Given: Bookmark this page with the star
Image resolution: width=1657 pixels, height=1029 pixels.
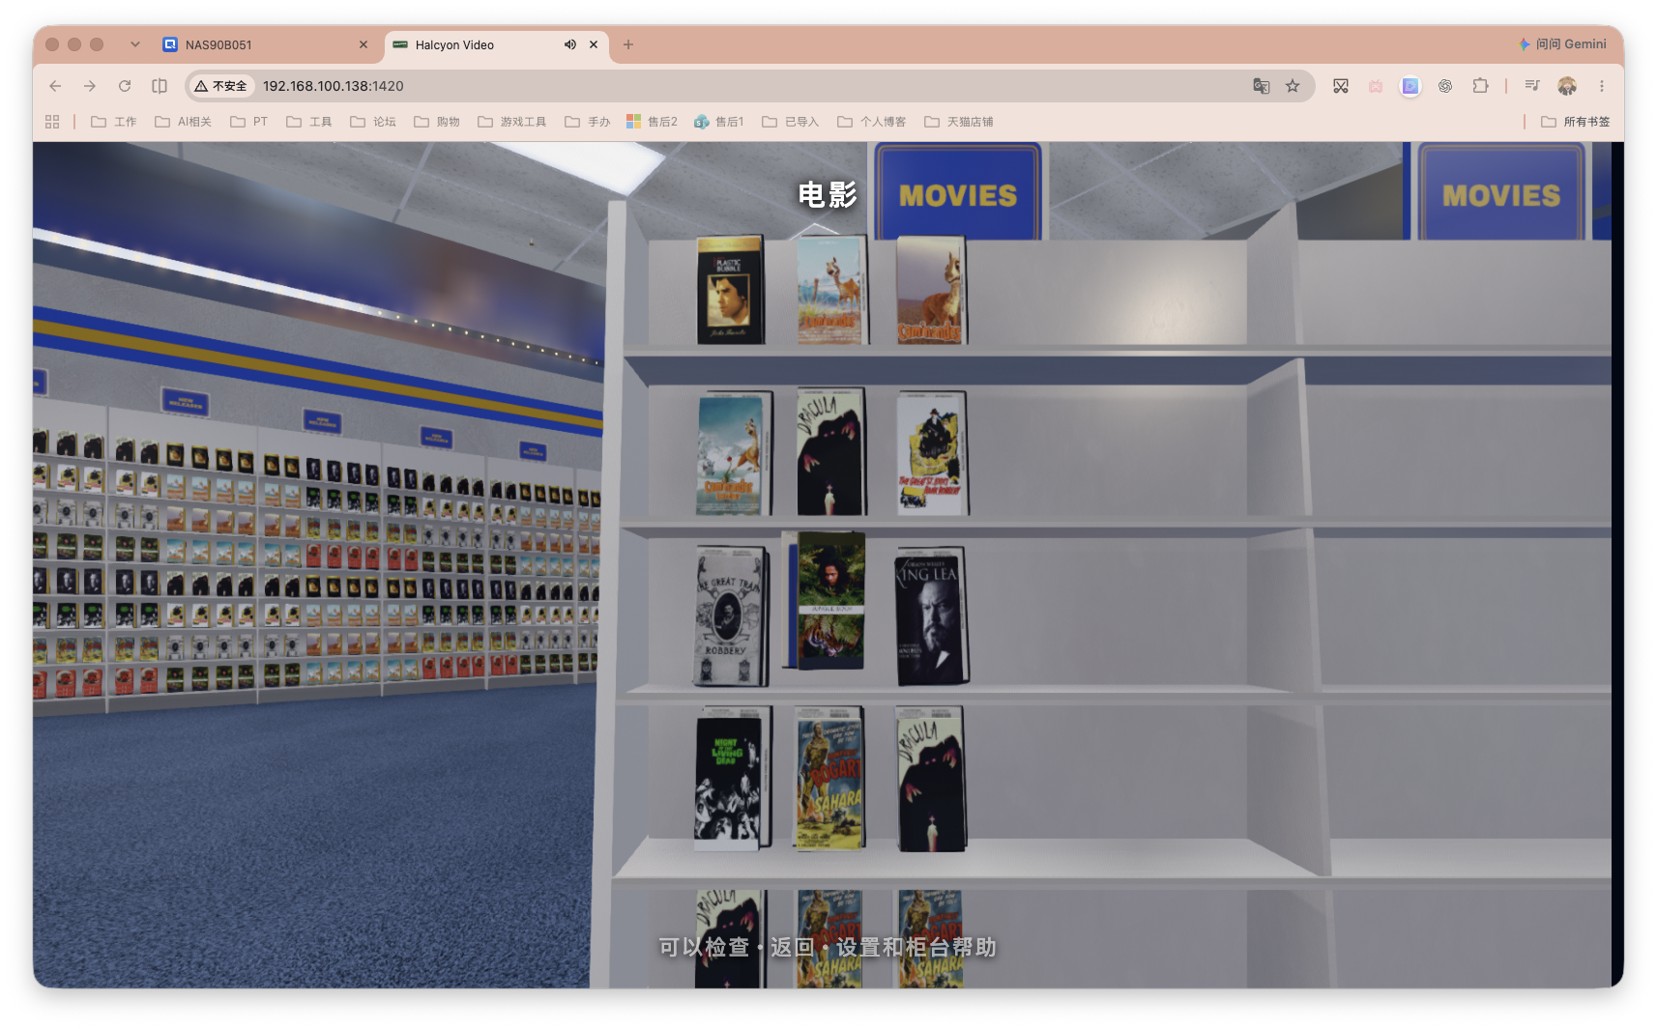Looking at the screenshot, I should click(x=1293, y=86).
